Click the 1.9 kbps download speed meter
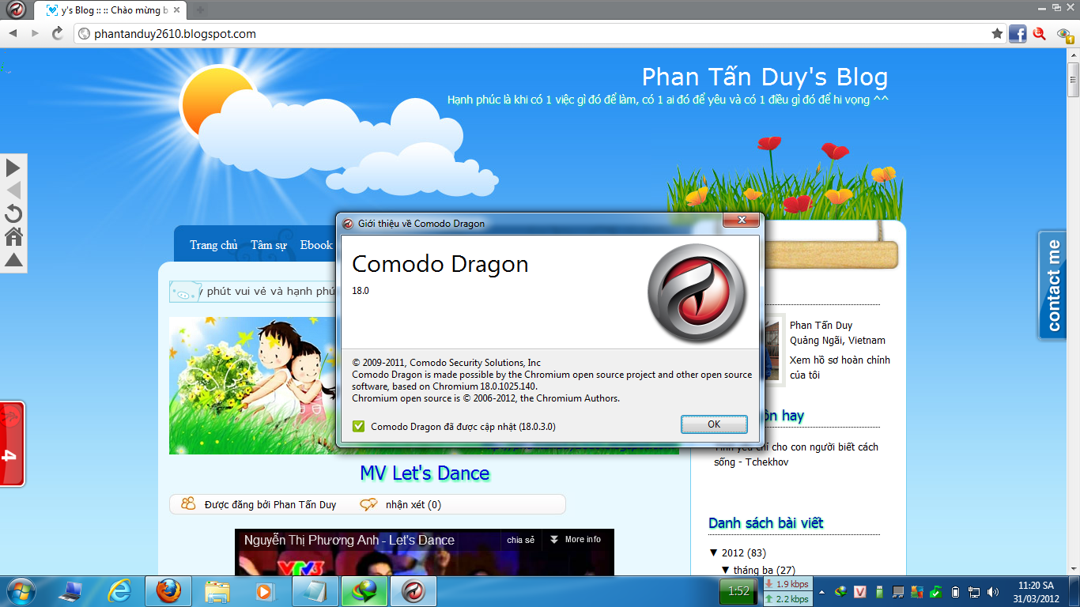1080x607 pixels. click(x=787, y=584)
